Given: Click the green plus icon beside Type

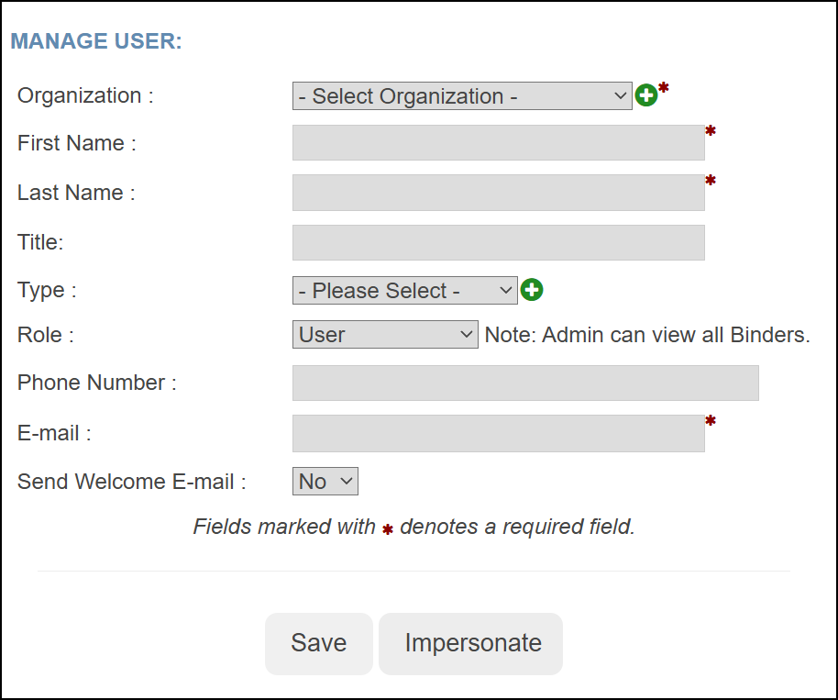Looking at the screenshot, I should (532, 290).
